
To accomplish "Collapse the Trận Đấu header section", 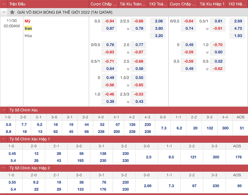I will coord(3,4).
